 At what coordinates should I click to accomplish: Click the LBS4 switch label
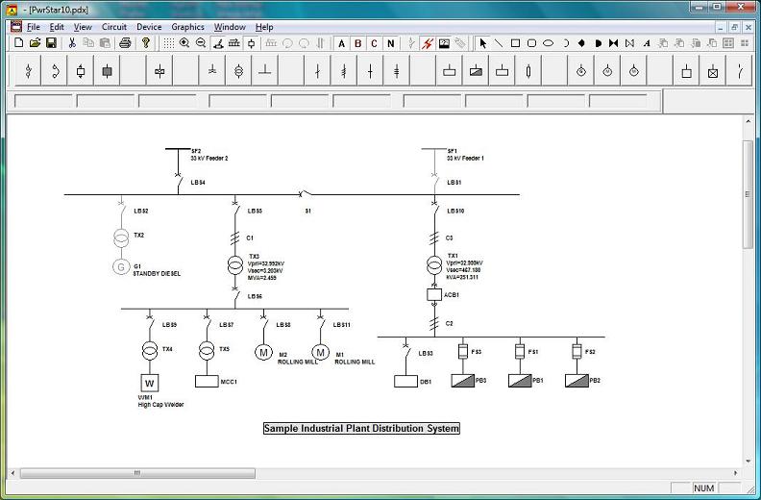198,183
